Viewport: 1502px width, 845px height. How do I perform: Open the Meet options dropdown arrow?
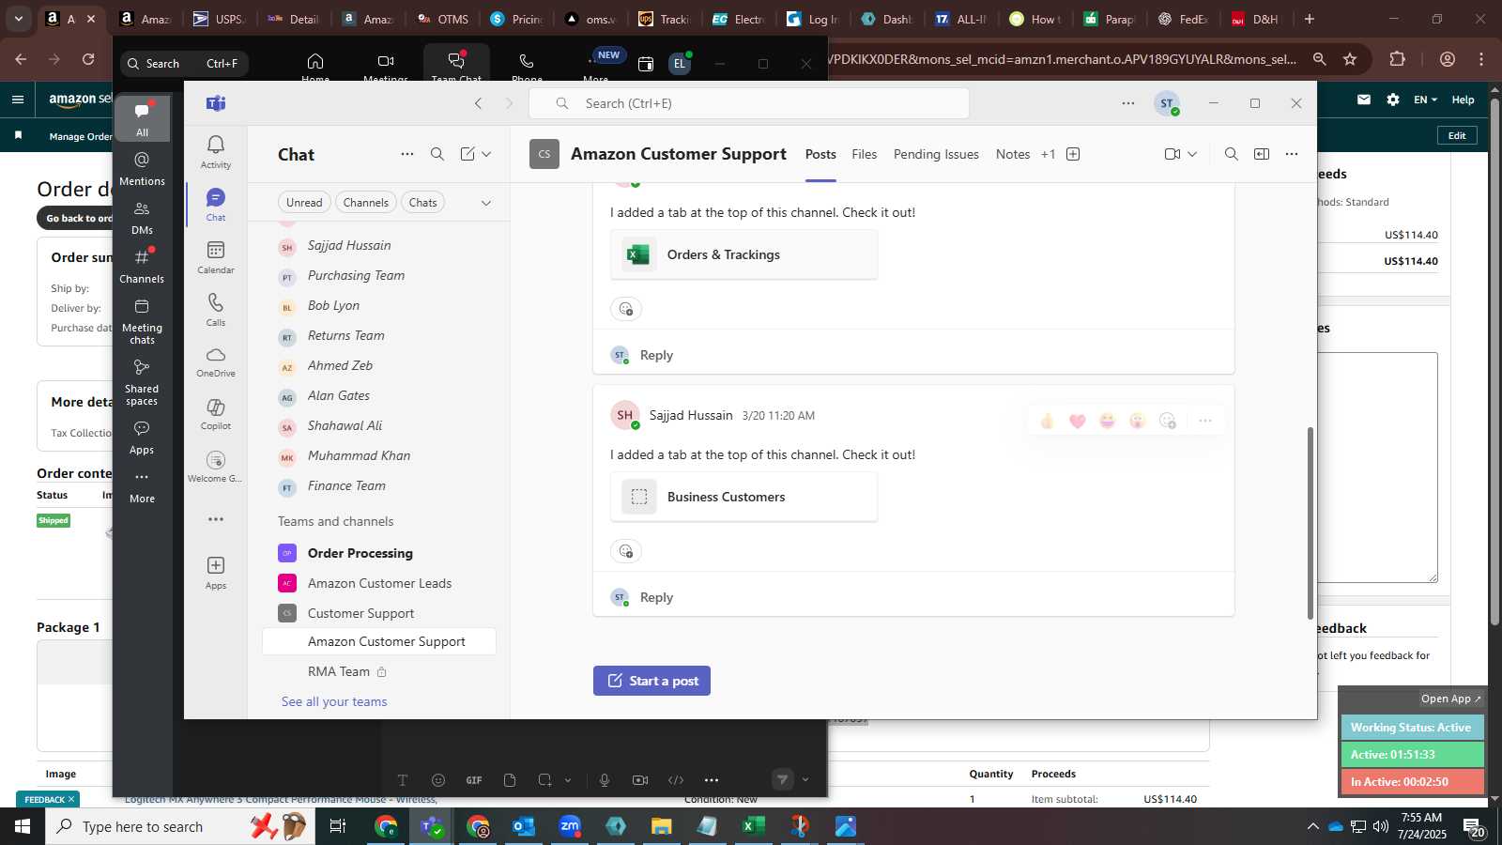pos(1192,154)
